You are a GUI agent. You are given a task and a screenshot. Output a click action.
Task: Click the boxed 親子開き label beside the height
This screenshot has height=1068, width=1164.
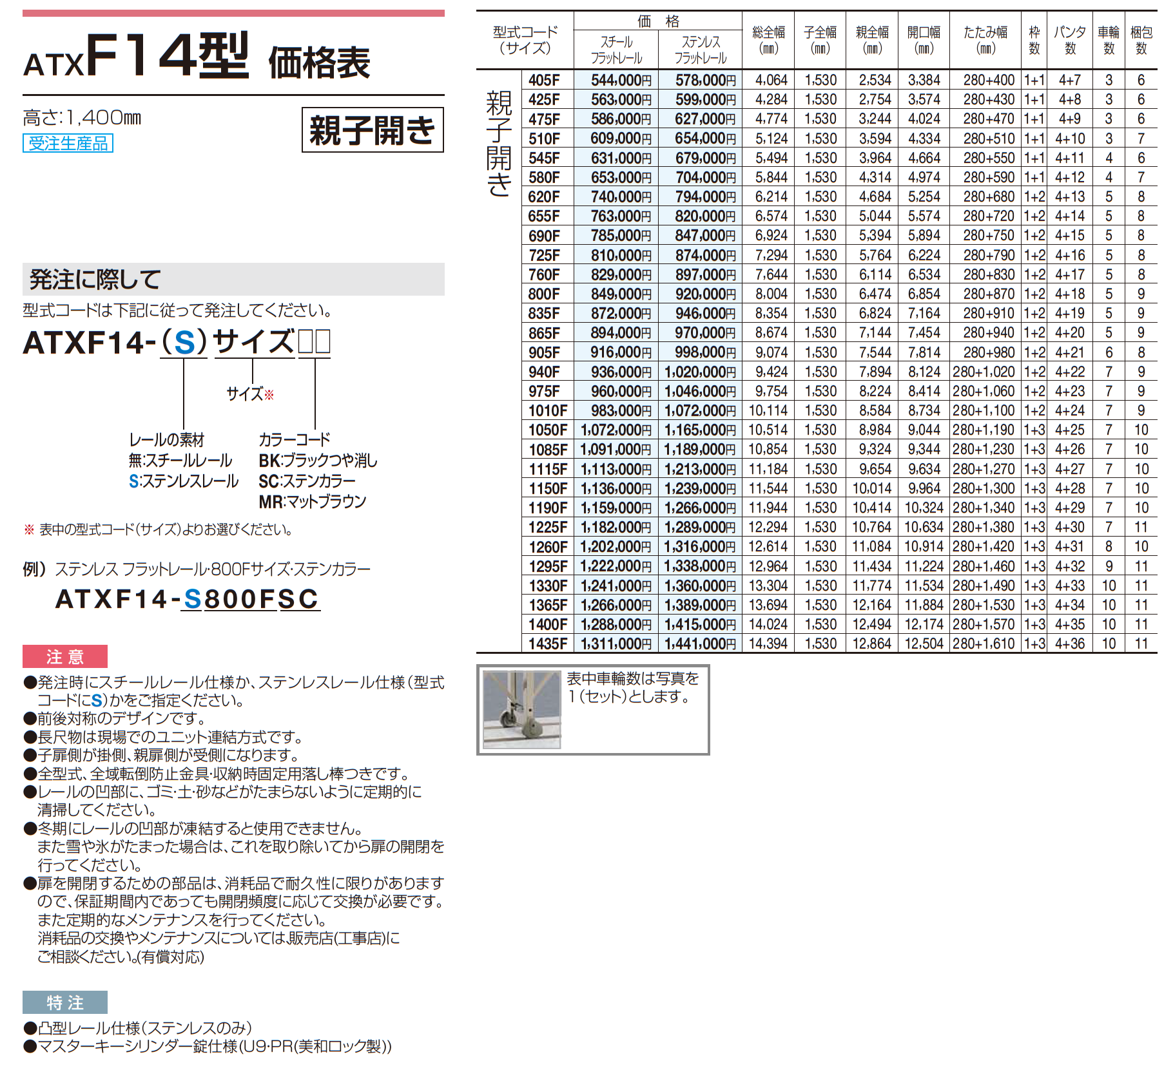pos(373,130)
